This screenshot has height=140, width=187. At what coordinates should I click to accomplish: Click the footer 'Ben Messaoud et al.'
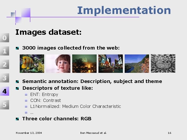[x=93, y=133]
